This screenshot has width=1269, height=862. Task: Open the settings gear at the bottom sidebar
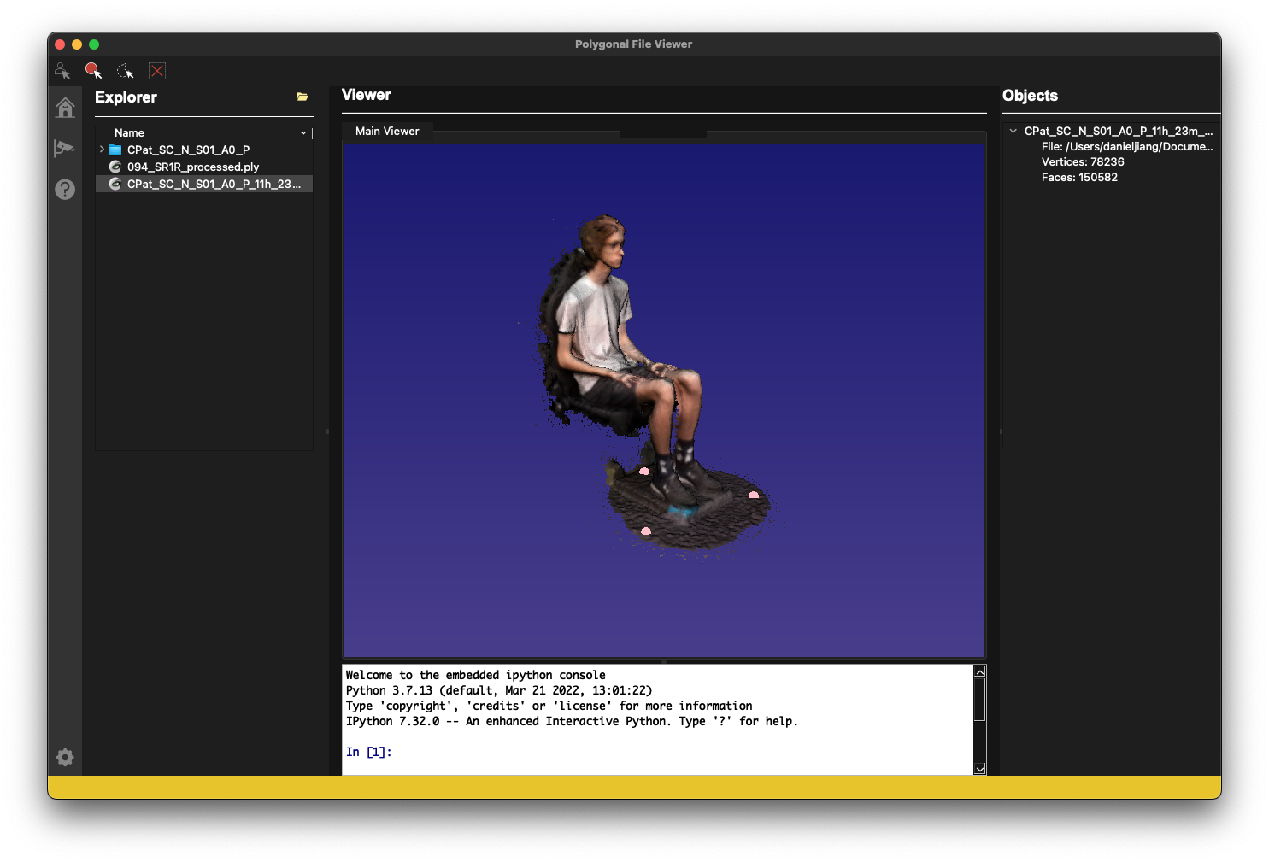(x=65, y=757)
